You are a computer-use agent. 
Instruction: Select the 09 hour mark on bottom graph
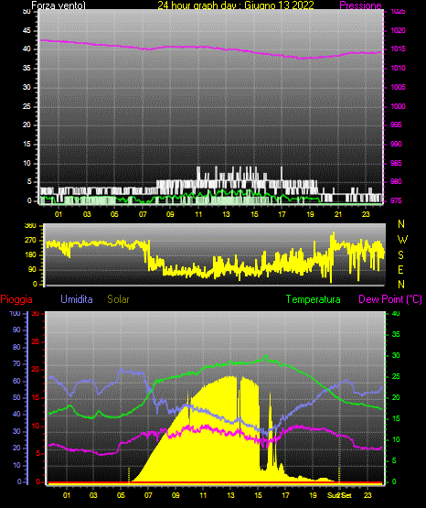176,495
